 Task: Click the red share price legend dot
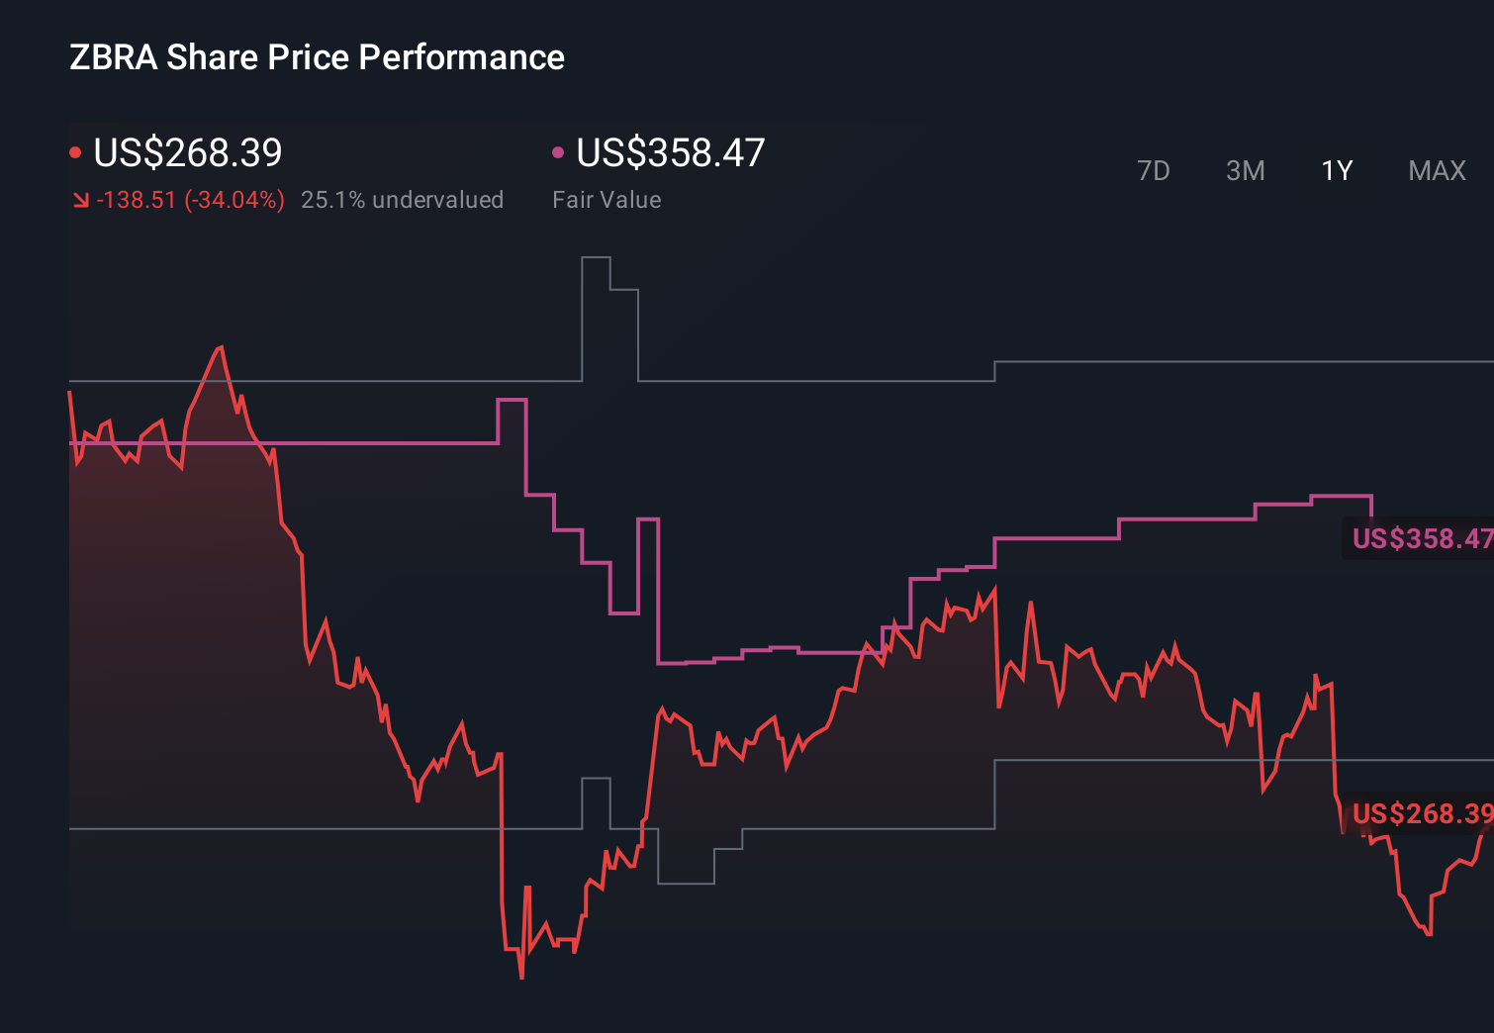coord(75,151)
